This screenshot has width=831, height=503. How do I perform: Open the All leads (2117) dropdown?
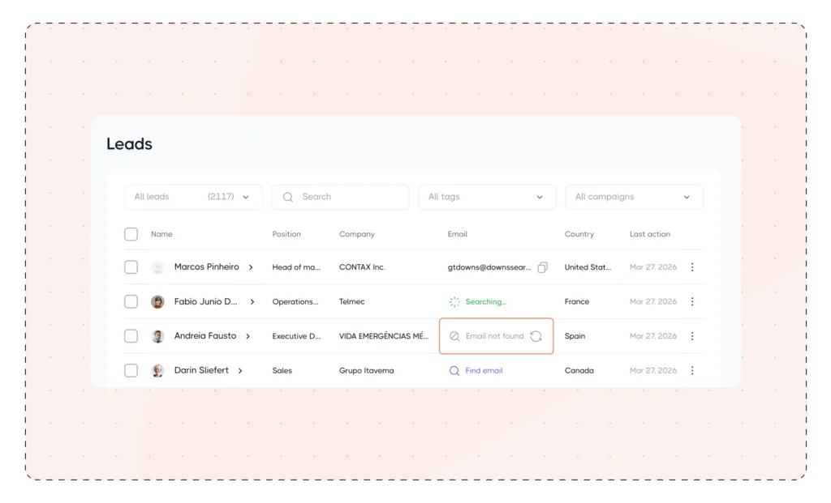pyautogui.click(x=193, y=197)
